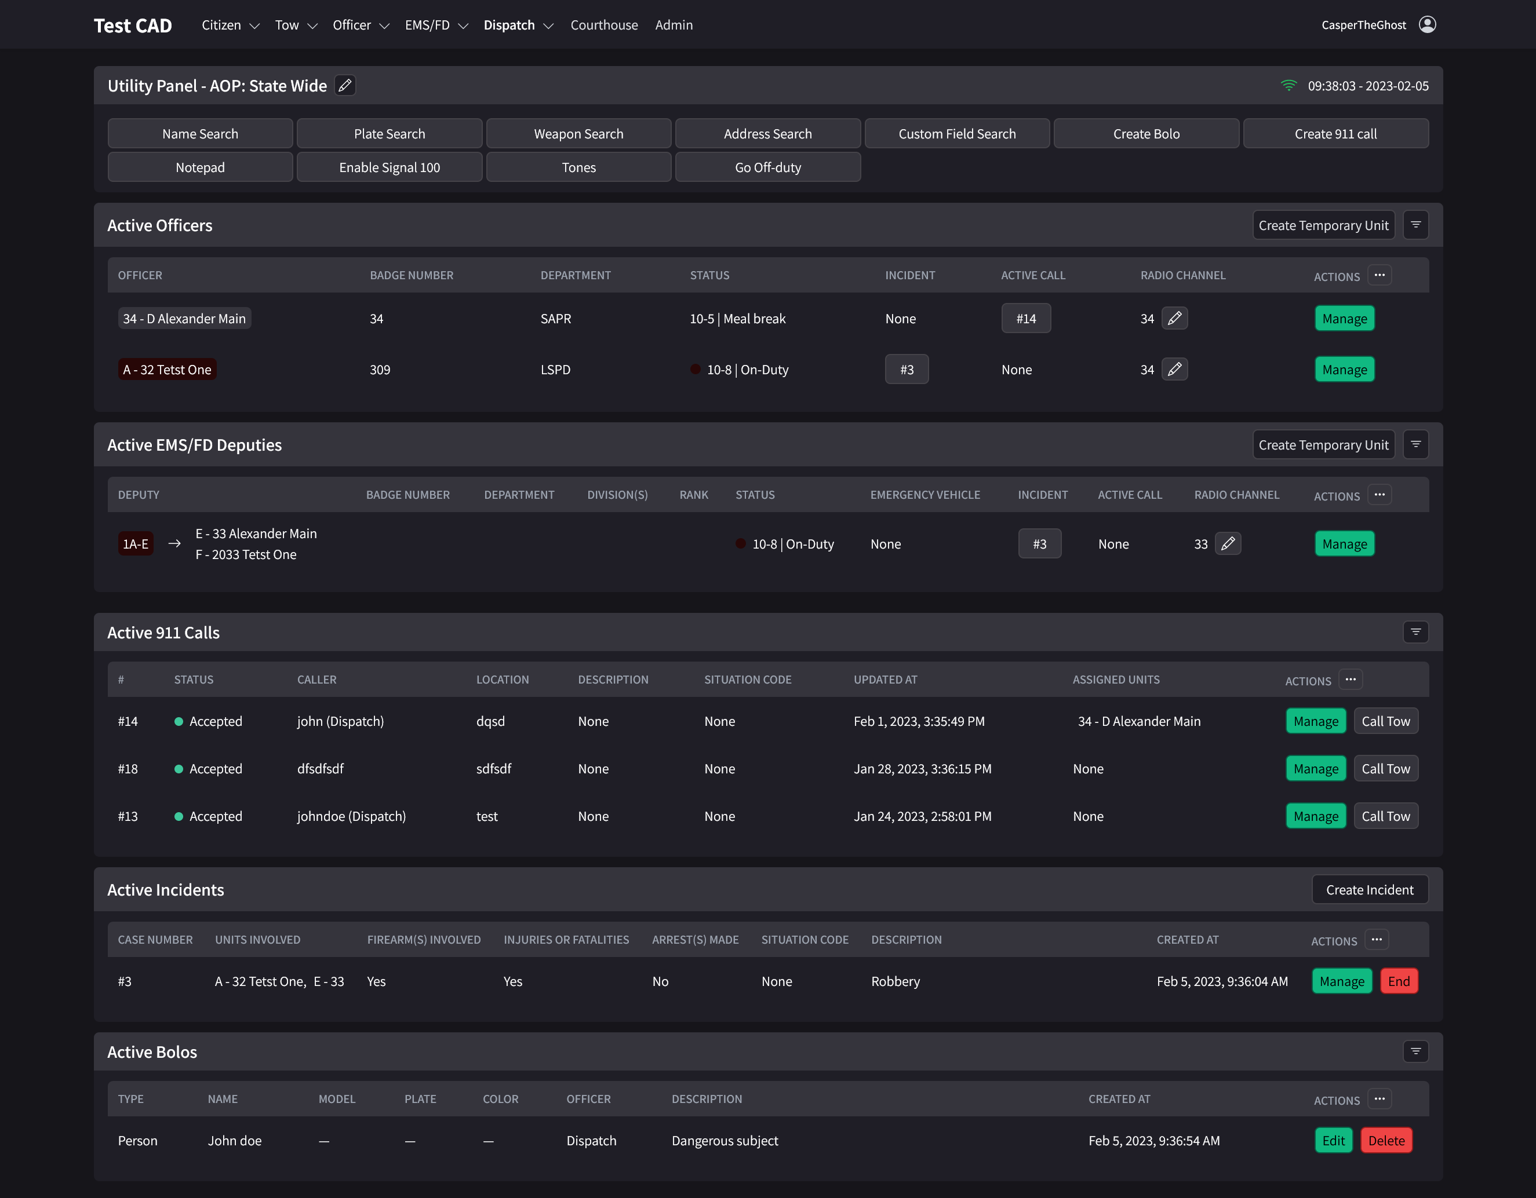The width and height of the screenshot is (1536, 1198).
Task: Open the filter icon in Active Officers panel
Action: [x=1416, y=224]
